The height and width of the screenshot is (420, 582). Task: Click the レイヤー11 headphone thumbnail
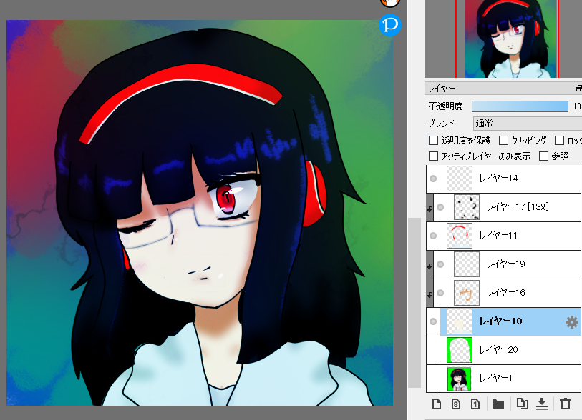pyautogui.click(x=460, y=236)
